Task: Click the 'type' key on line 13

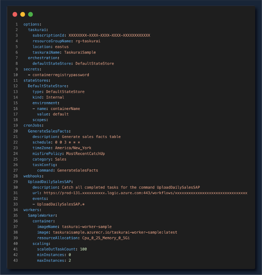Action: [x=37, y=92]
